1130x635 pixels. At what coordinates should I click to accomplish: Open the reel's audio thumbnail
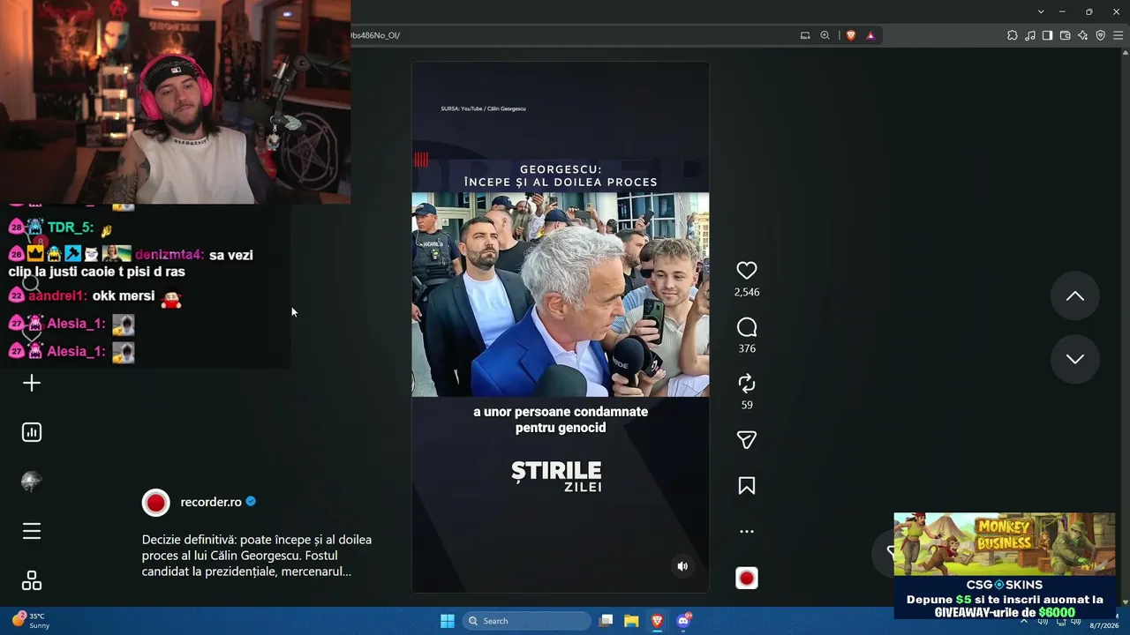(x=747, y=579)
